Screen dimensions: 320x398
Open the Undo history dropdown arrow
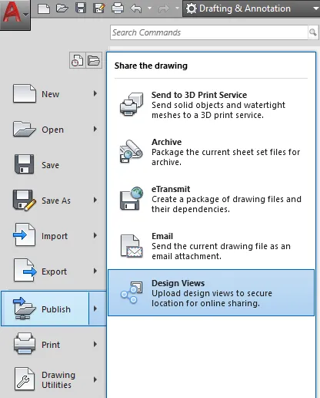click(149, 8)
